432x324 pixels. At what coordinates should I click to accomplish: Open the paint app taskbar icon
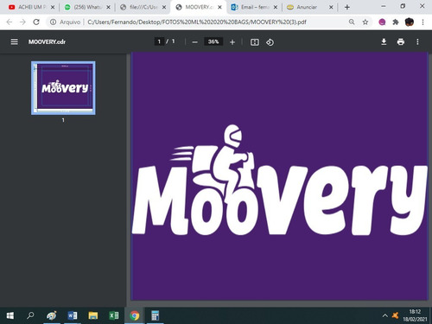tap(52, 315)
